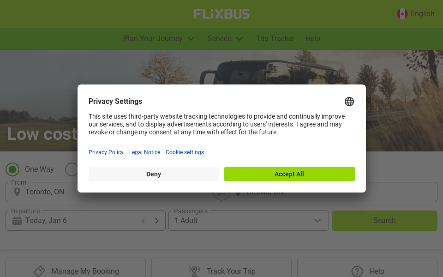Select the One Way radio button
This screenshot has width=443, height=277.
pyautogui.click(x=12, y=169)
